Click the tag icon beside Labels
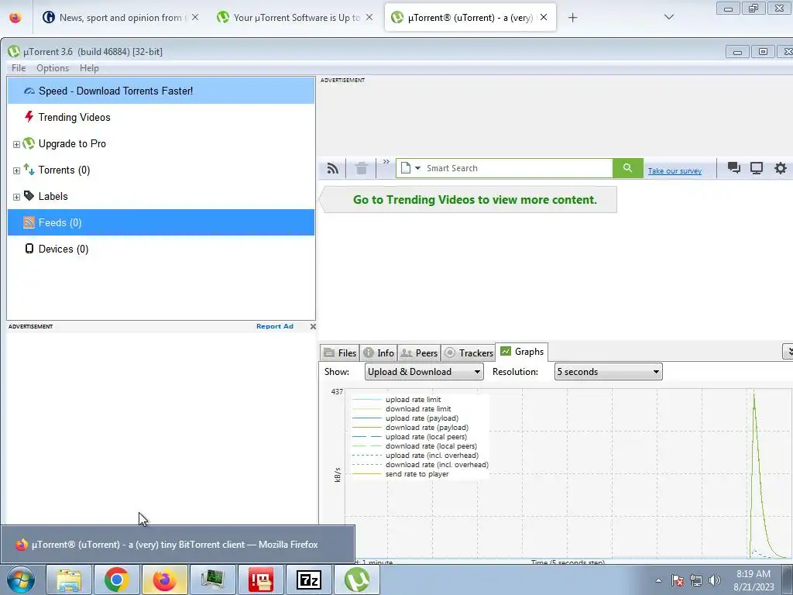Viewport: 793px width, 595px height. tap(29, 196)
